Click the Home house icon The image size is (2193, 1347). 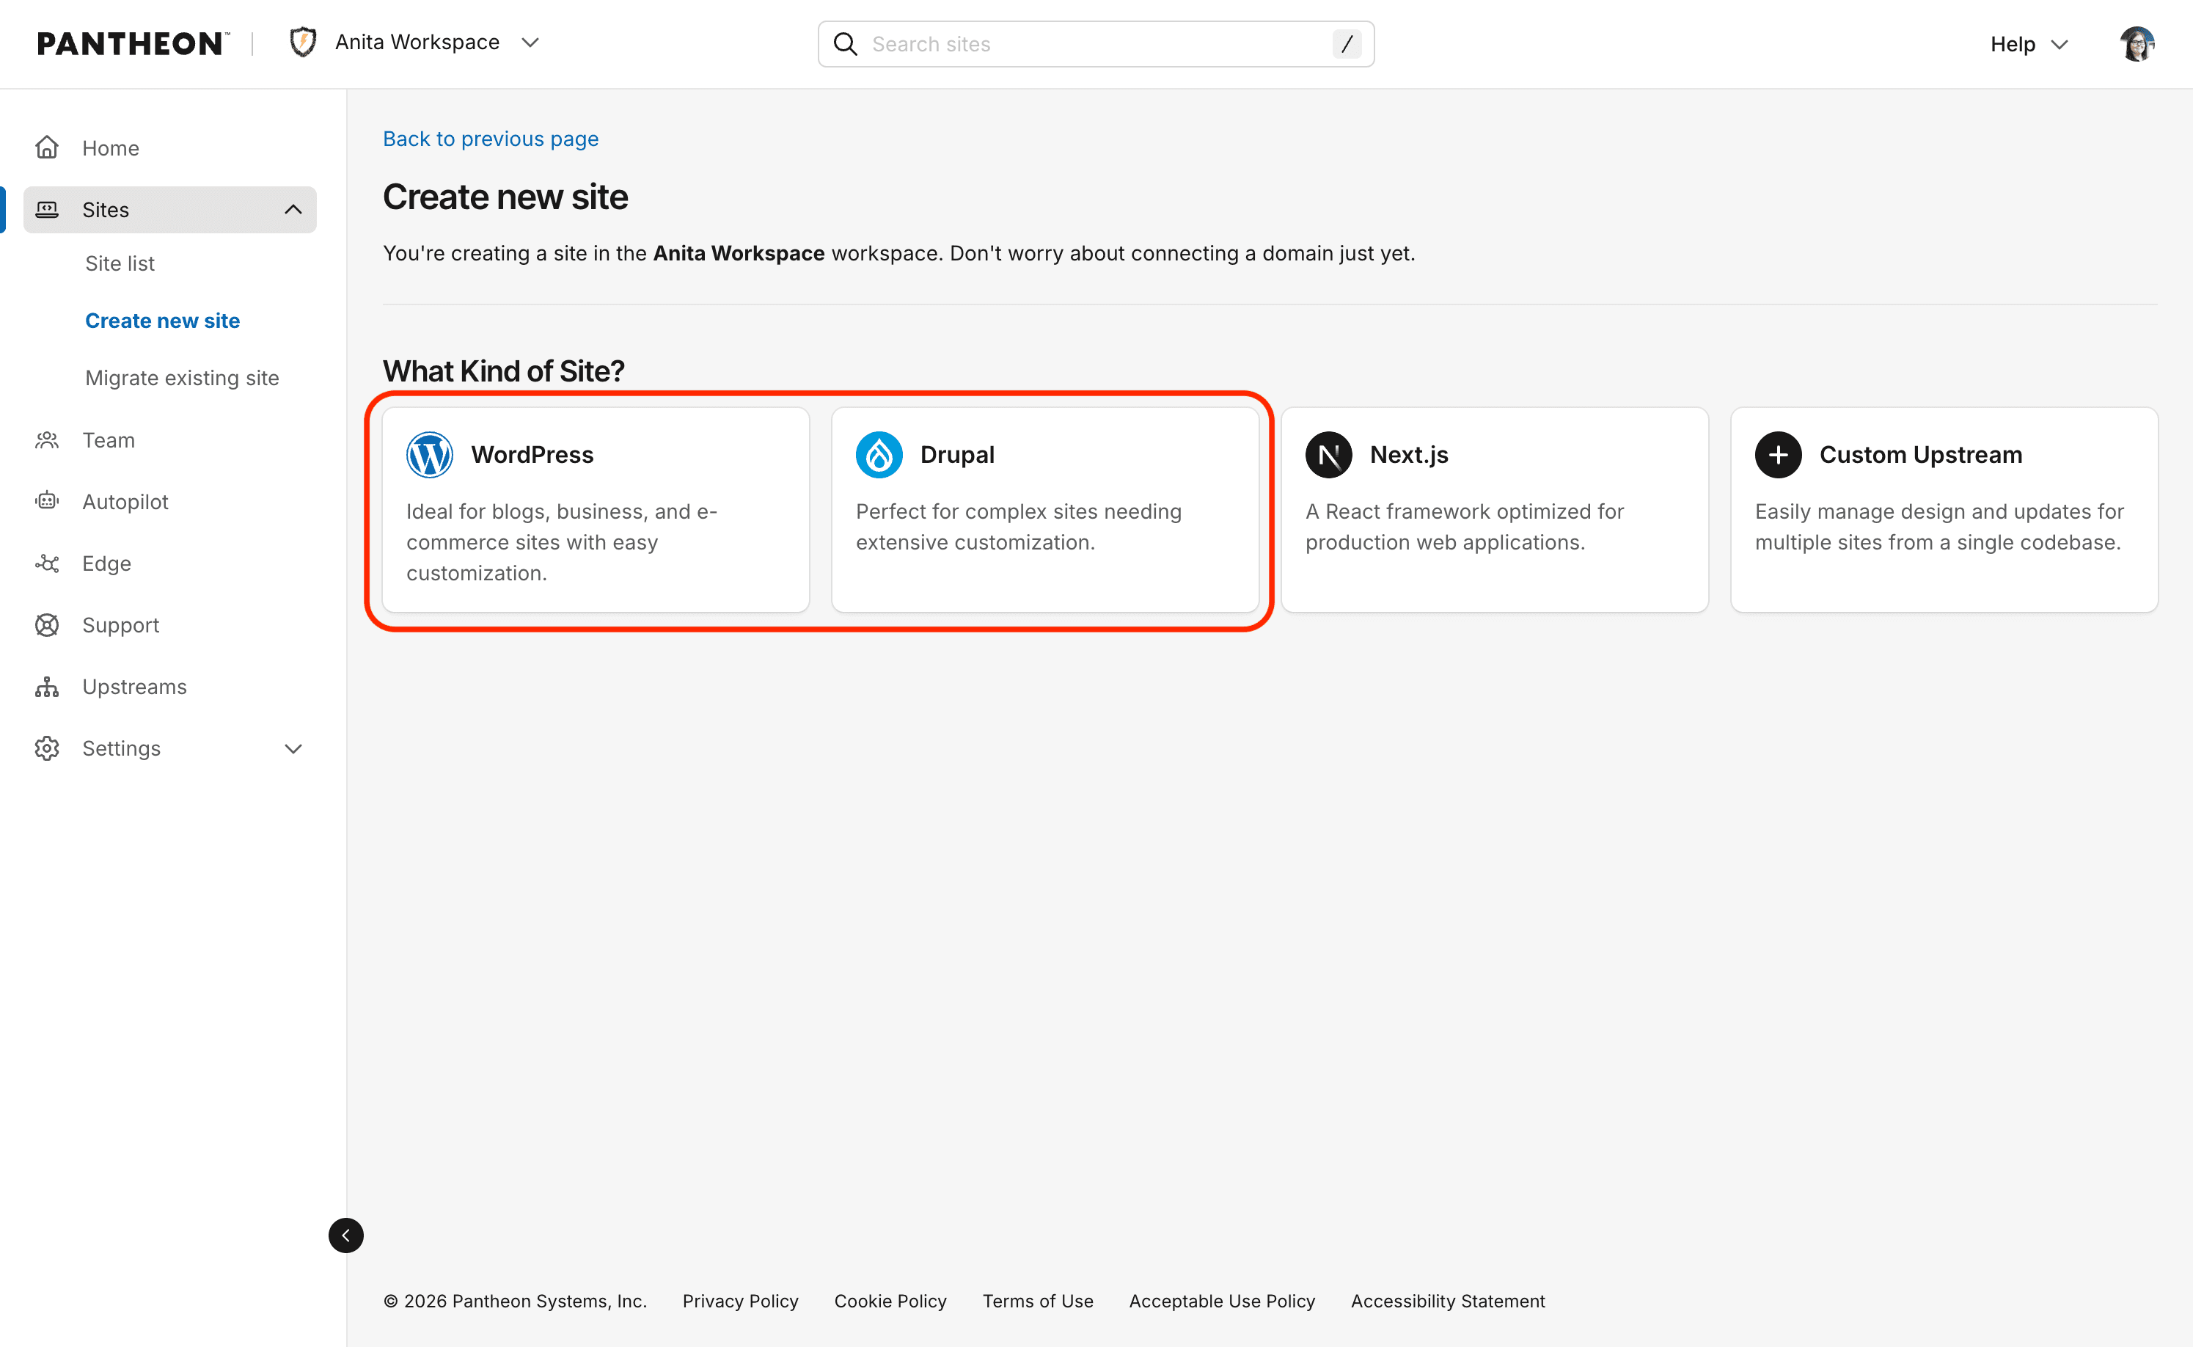click(x=47, y=148)
